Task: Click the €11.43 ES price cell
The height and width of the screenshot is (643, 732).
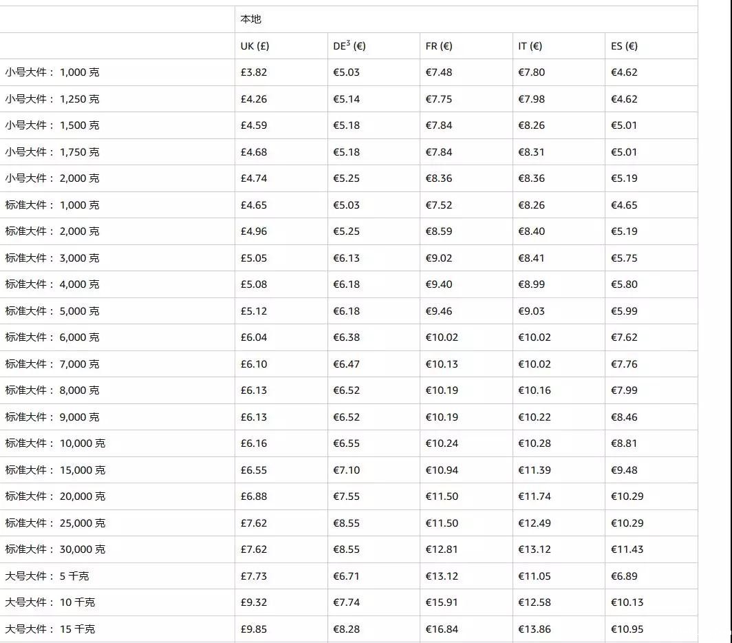Action: [x=627, y=549]
